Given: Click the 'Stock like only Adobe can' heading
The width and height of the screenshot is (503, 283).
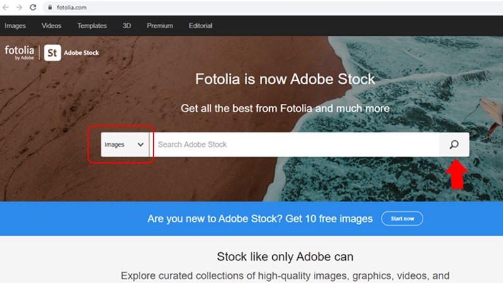Looking at the screenshot, I should (x=285, y=257).
